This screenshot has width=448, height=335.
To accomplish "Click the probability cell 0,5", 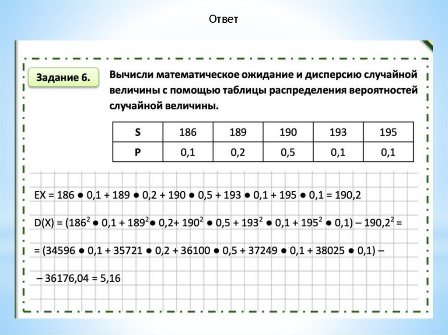I will click(x=288, y=152).
